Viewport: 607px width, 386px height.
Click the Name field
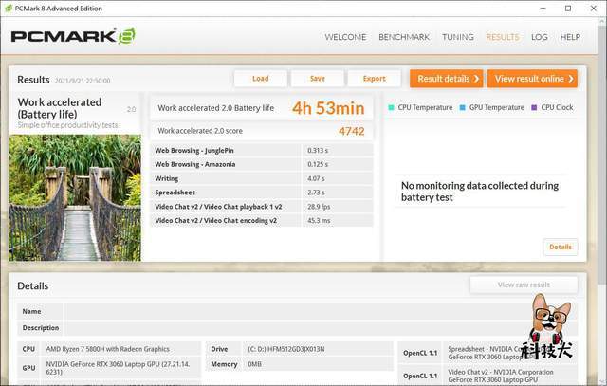(321, 311)
